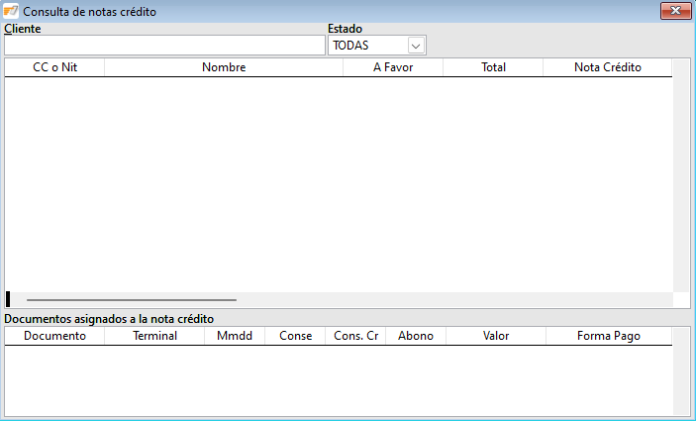Click the app icon in title bar
The height and width of the screenshot is (421, 696).
[x=11, y=11]
